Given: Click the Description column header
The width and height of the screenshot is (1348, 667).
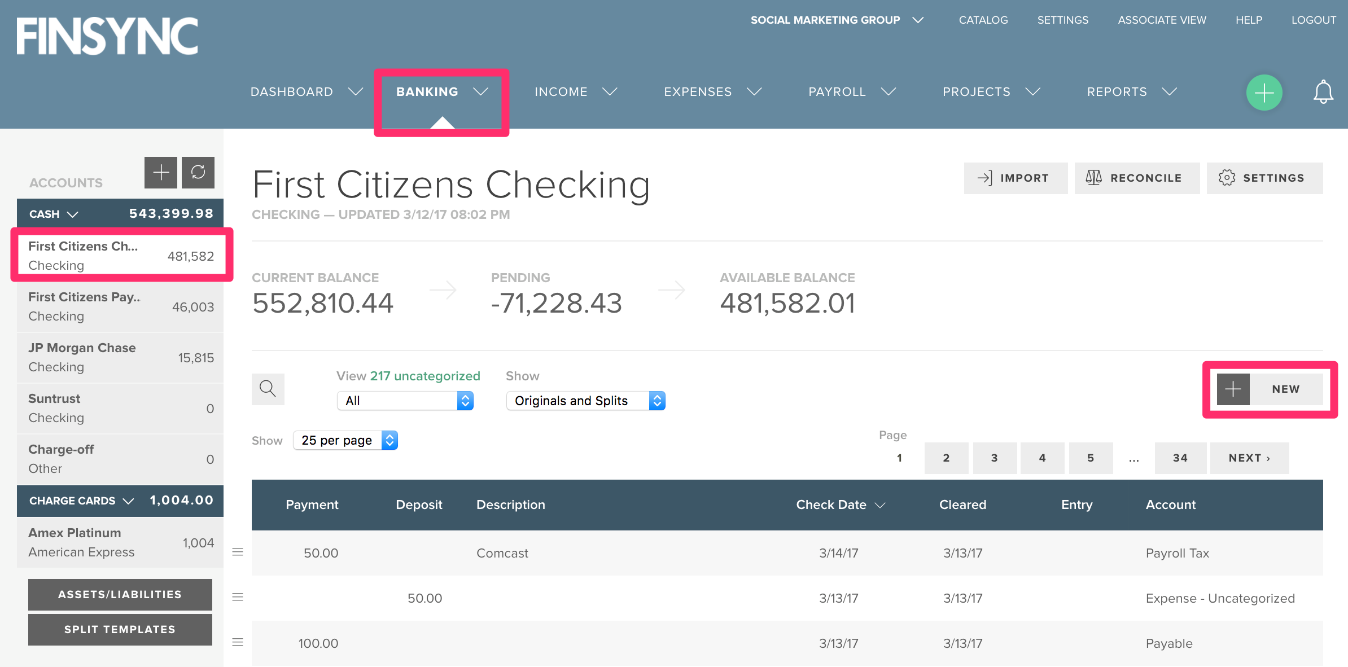Looking at the screenshot, I should point(510,504).
